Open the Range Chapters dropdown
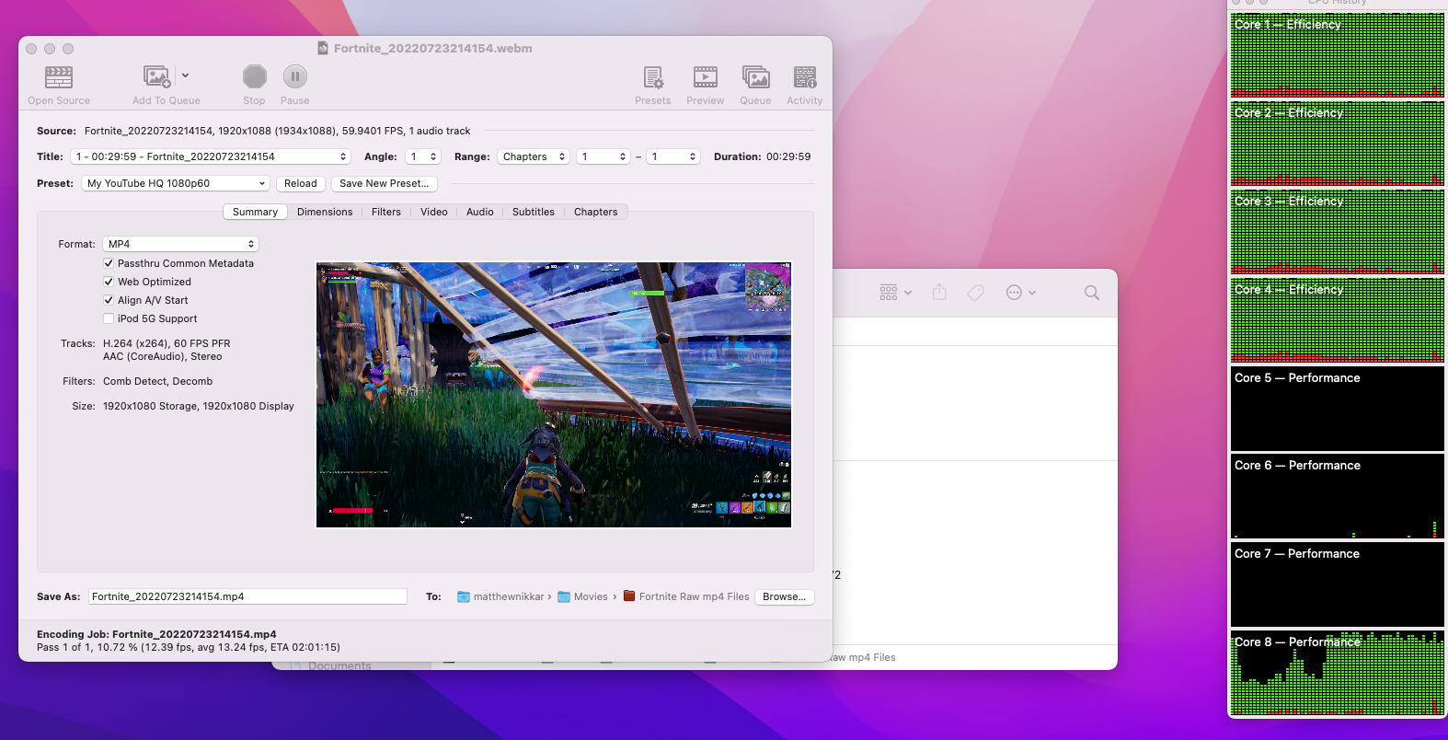The image size is (1448, 740). (534, 156)
